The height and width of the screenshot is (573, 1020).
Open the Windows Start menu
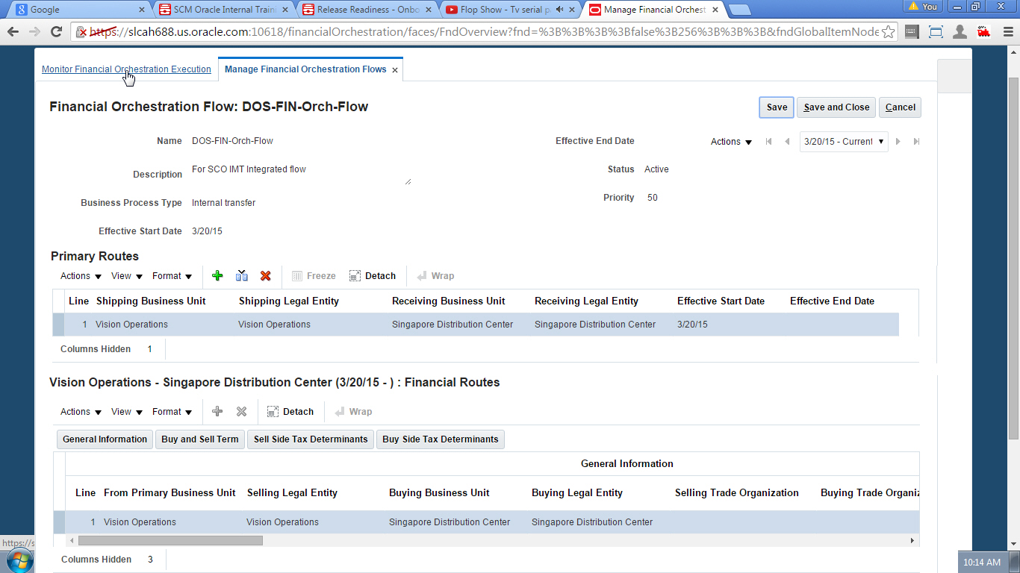(18, 561)
